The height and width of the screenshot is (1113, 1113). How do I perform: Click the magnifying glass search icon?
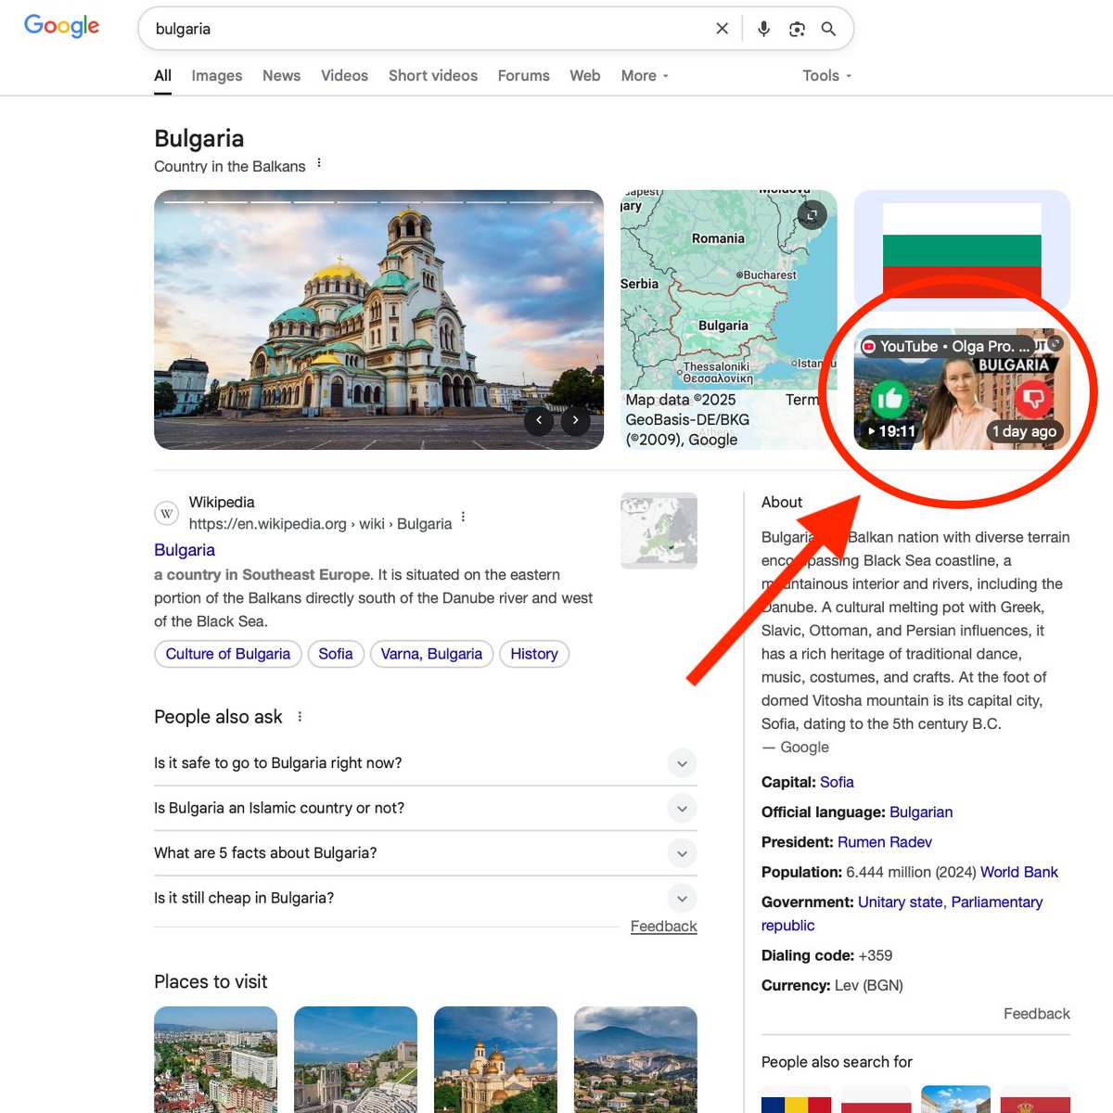click(x=828, y=29)
